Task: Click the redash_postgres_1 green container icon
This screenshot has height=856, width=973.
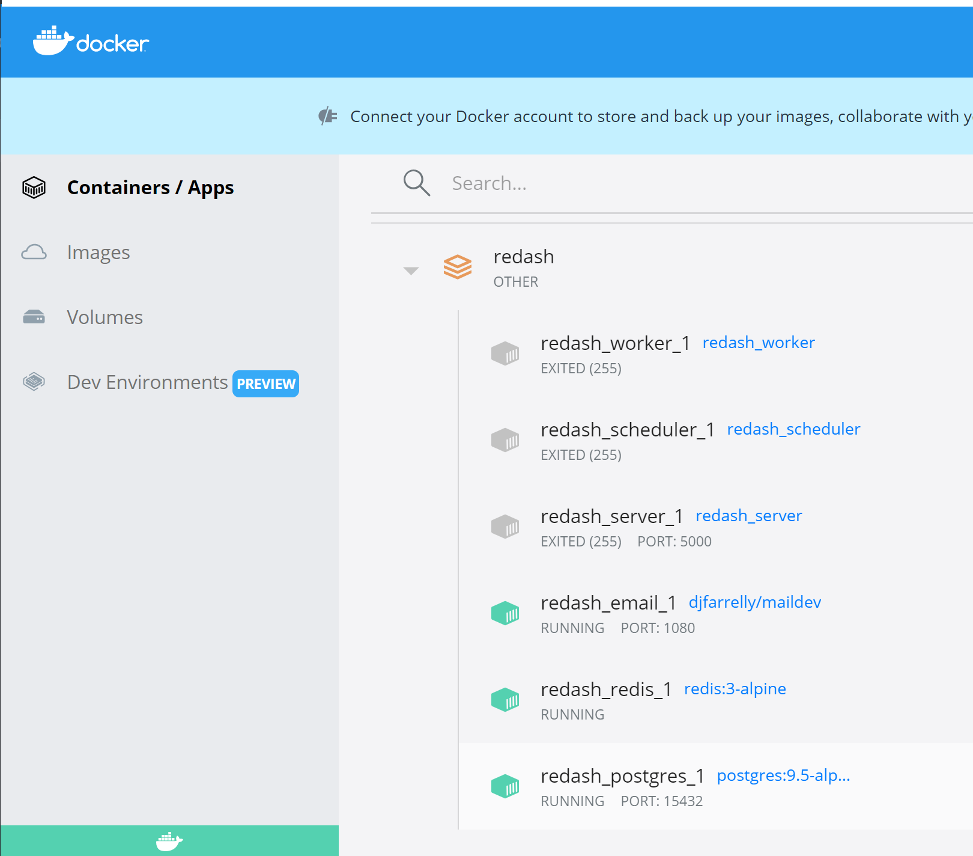Action: [x=505, y=786]
